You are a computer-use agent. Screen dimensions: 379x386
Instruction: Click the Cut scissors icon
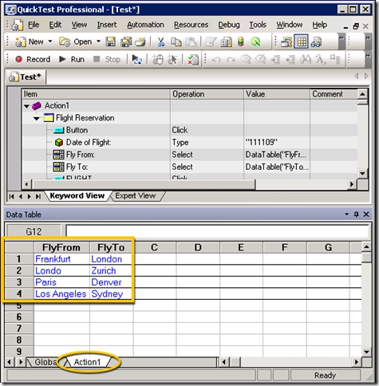click(x=161, y=41)
